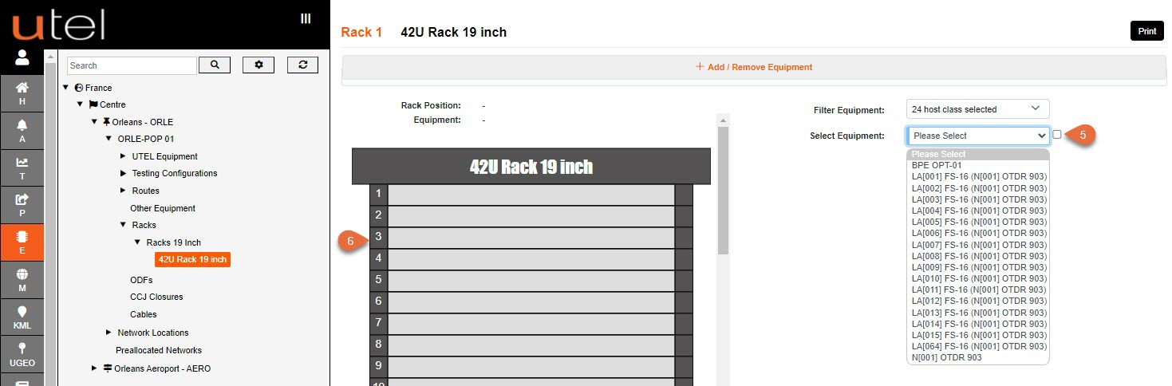The height and width of the screenshot is (386, 1172).
Task: Select rack slot 1 row
Action: click(531, 194)
